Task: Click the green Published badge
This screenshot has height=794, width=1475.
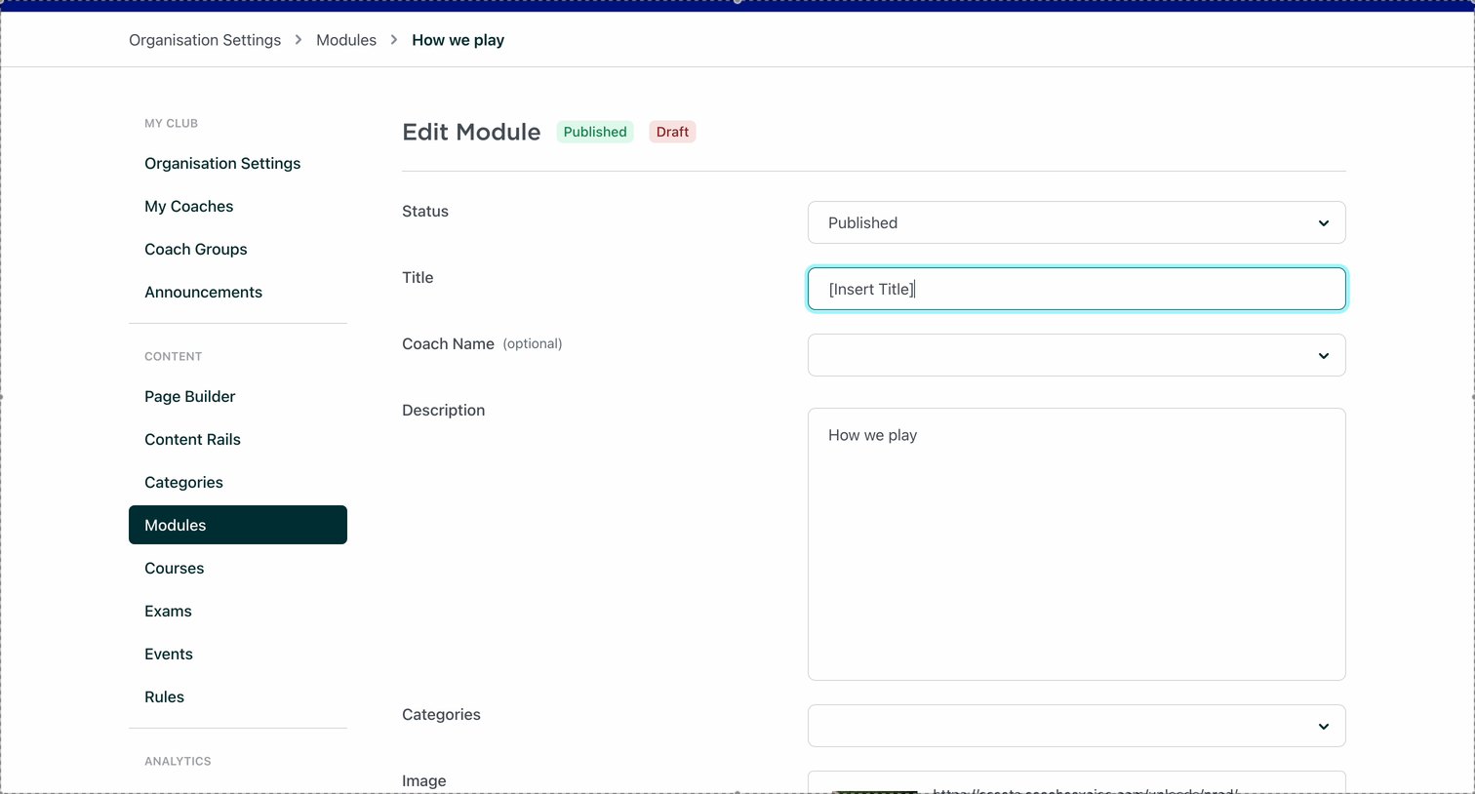Action: [x=595, y=132]
